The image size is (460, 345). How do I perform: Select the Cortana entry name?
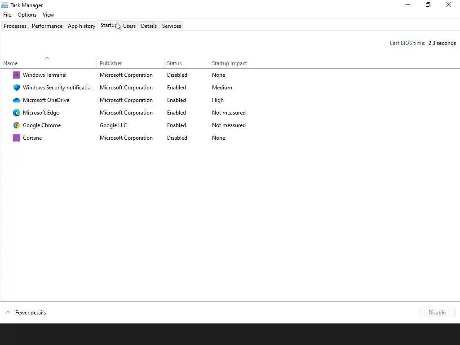click(x=32, y=138)
